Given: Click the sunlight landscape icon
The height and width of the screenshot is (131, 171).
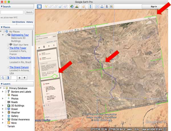Looking at the screenshot, I should (x=77, y=7).
